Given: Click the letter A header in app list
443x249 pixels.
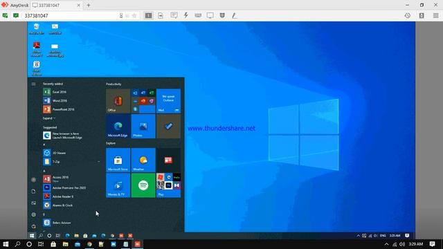Looking at the screenshot, I should [44, 171].
